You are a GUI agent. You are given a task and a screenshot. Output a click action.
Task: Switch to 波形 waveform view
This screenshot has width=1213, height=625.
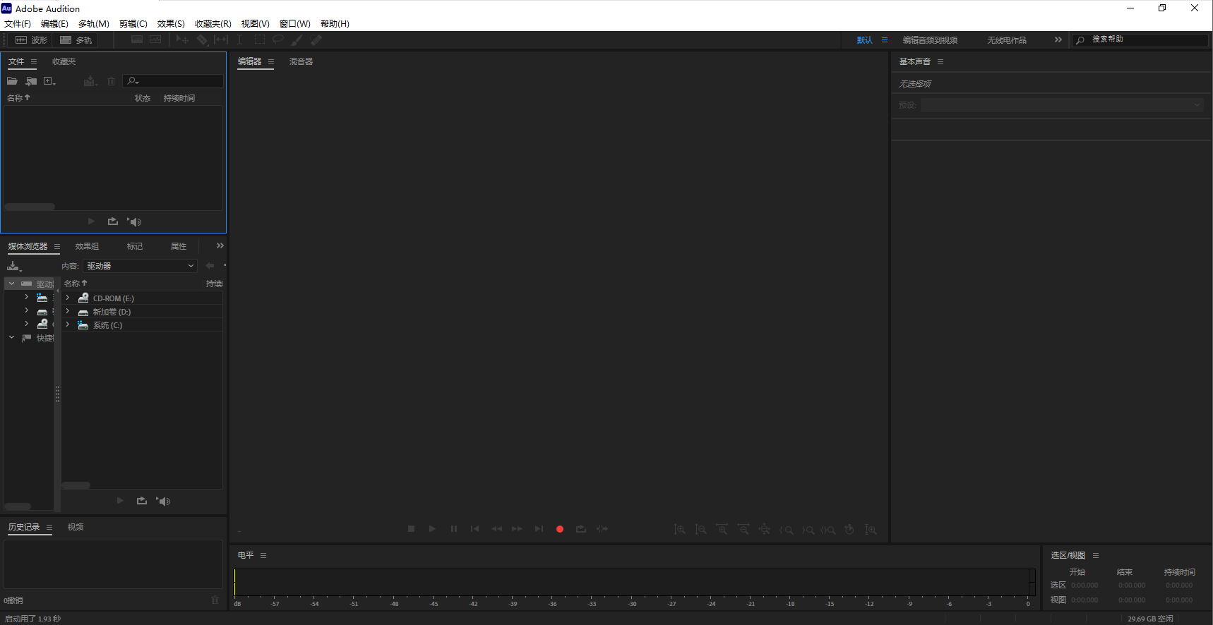[32, 40]
